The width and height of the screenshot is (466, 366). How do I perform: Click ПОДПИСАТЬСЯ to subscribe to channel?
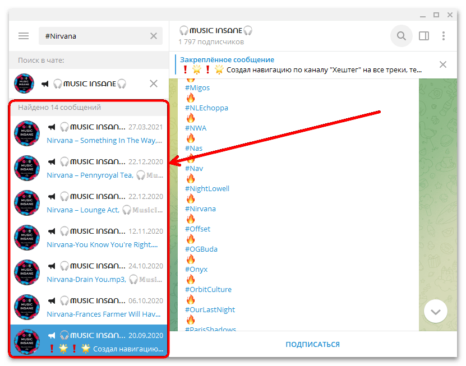(x=313, y=344)
